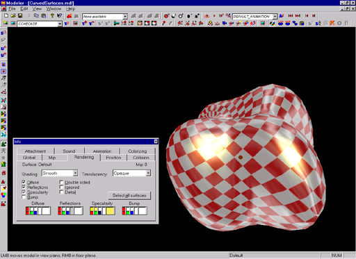
Task: Click the context help arrow-question icon
Action: (60, 16)
